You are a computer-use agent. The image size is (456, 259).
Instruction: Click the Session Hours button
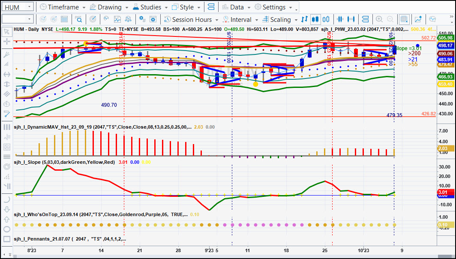point(191,19)
